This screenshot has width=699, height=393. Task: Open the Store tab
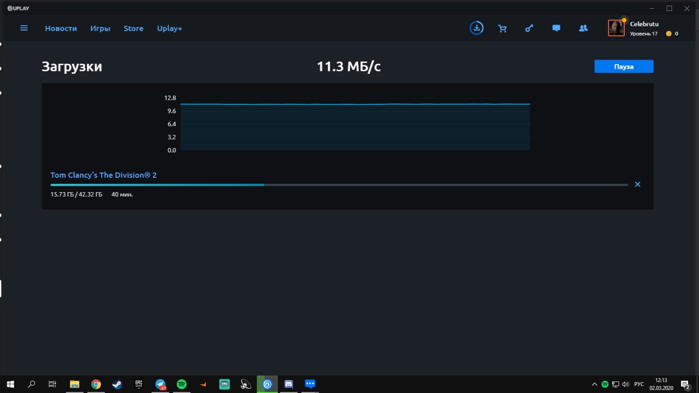pyautogui.click(x=133, y=28)
